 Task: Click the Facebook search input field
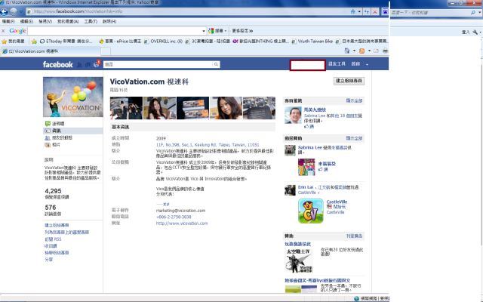tap(158, 64)
